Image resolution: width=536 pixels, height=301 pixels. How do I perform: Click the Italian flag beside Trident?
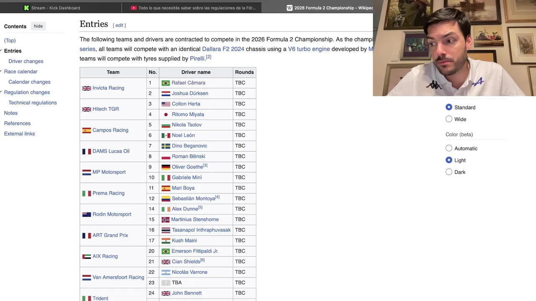coord(87,298)
